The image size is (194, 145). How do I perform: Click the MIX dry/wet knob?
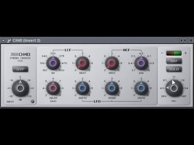click(174, 88)
